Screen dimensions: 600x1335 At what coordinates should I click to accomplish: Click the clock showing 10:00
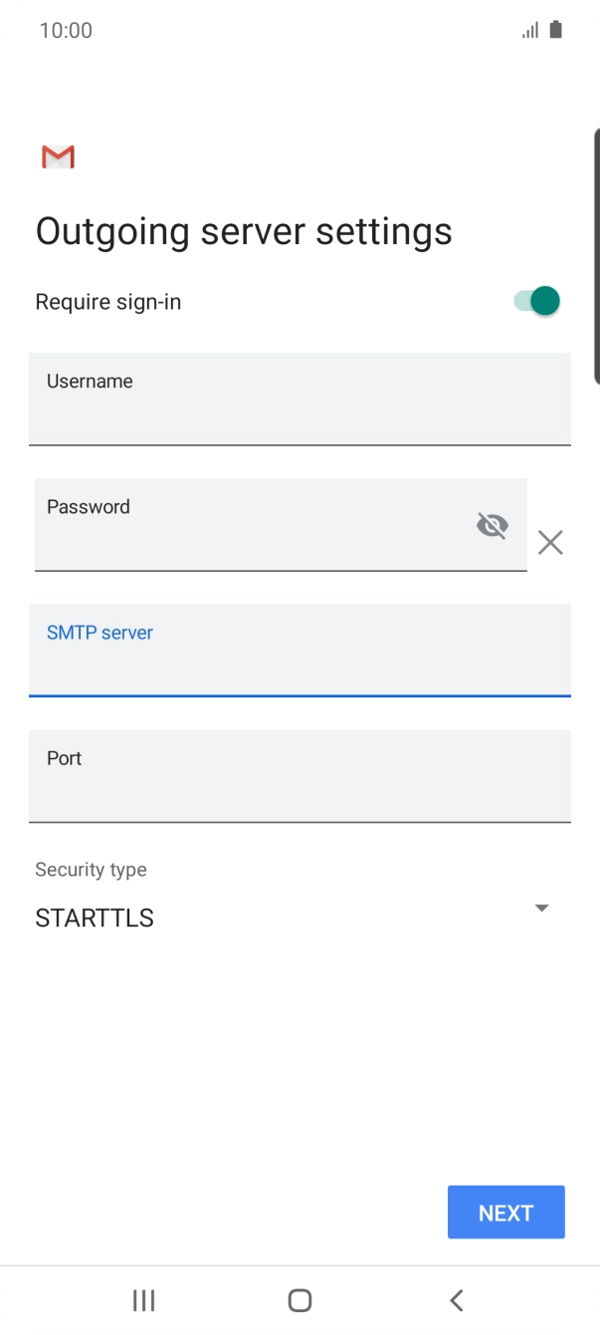click(67, 30)
